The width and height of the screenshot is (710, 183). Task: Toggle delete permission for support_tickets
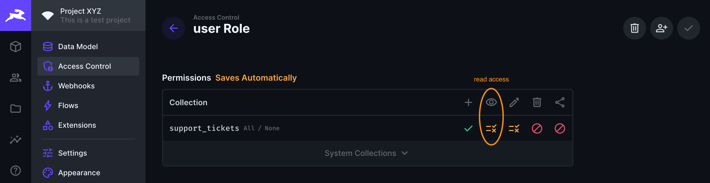pos(537,128)
